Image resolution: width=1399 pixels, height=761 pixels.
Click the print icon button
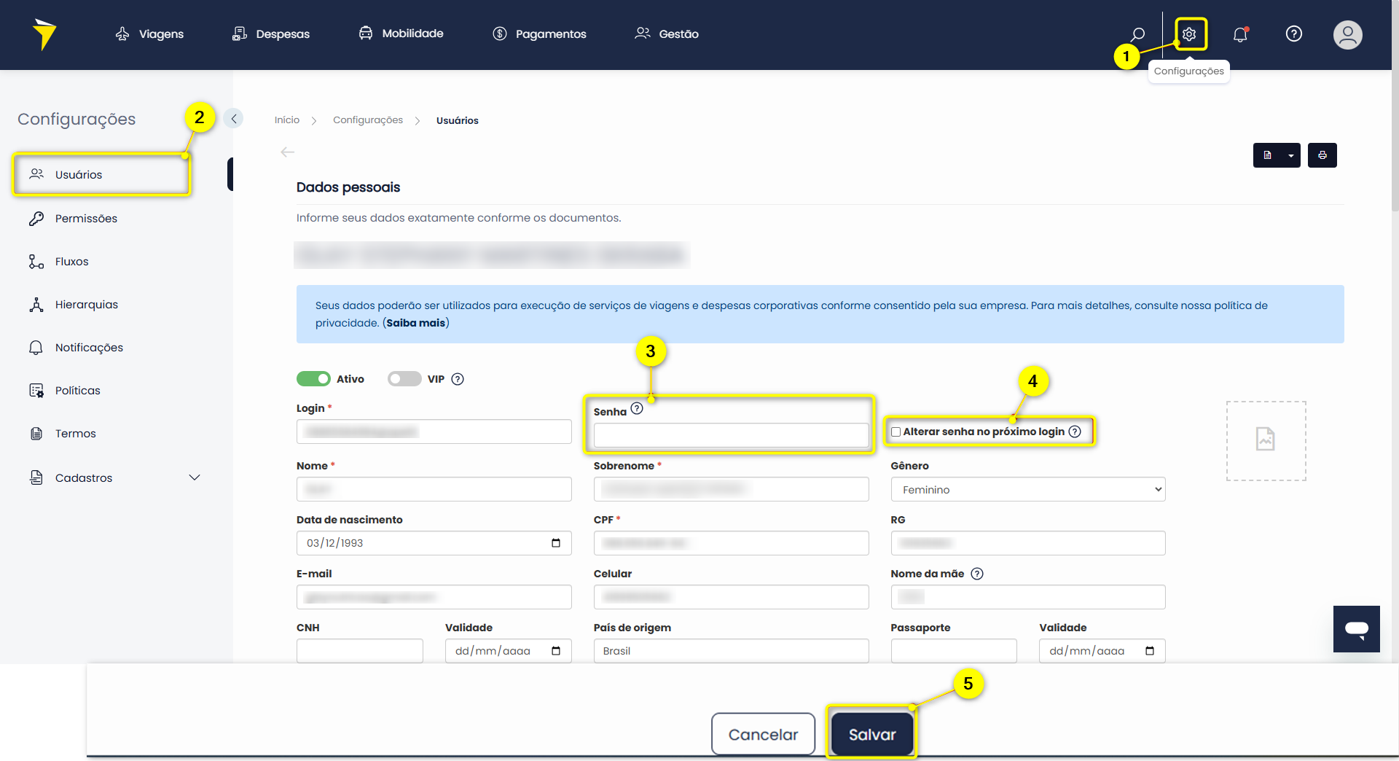1322,155
